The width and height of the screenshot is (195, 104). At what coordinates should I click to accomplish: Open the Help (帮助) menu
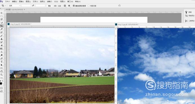pyautogui.click(x=78, y=2)
